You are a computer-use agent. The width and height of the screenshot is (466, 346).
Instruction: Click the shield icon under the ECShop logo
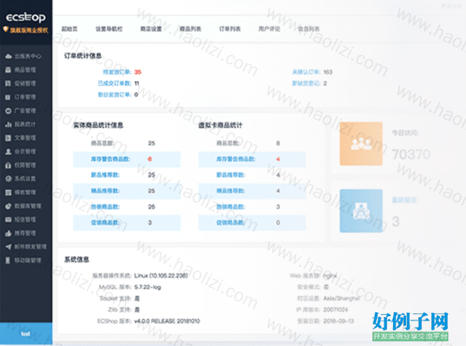click(x=6, y=29)
